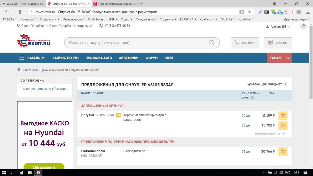Open the КОРЗИНА cart button

245,43
